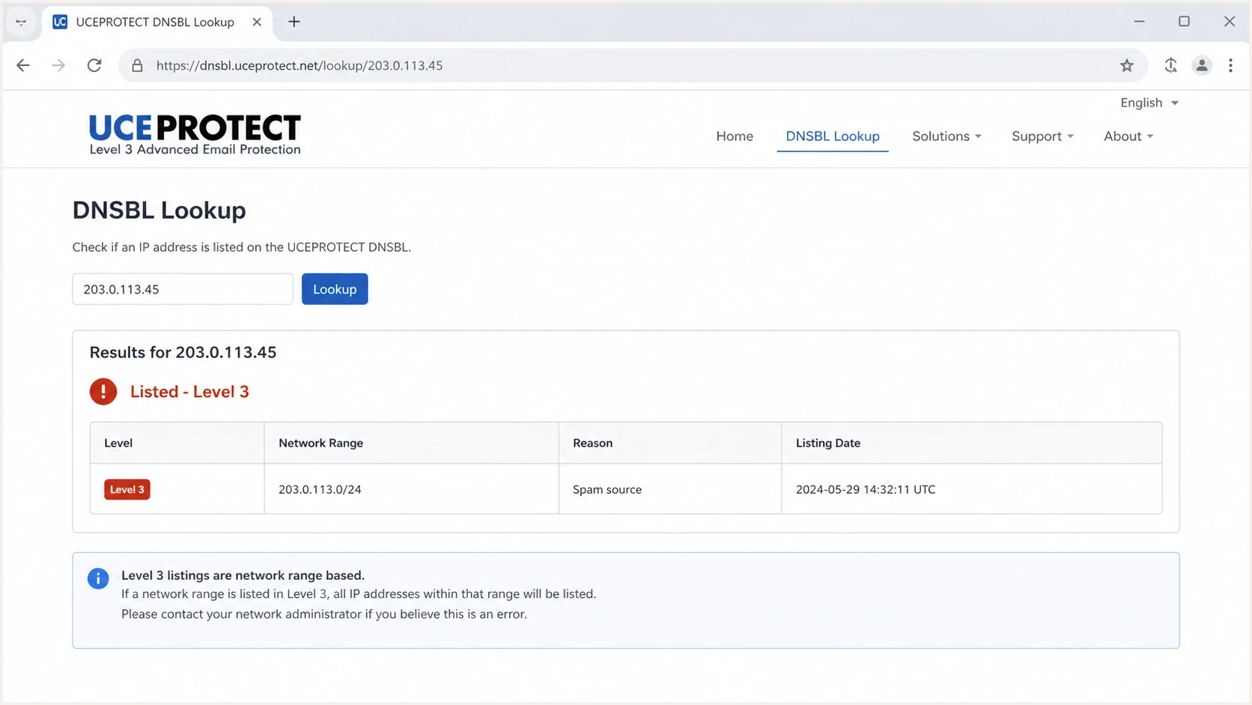The height and width of the screenshot is (705, 1252).
Task: Expand the Solutions menu
Action: click(x=946, y=136)
